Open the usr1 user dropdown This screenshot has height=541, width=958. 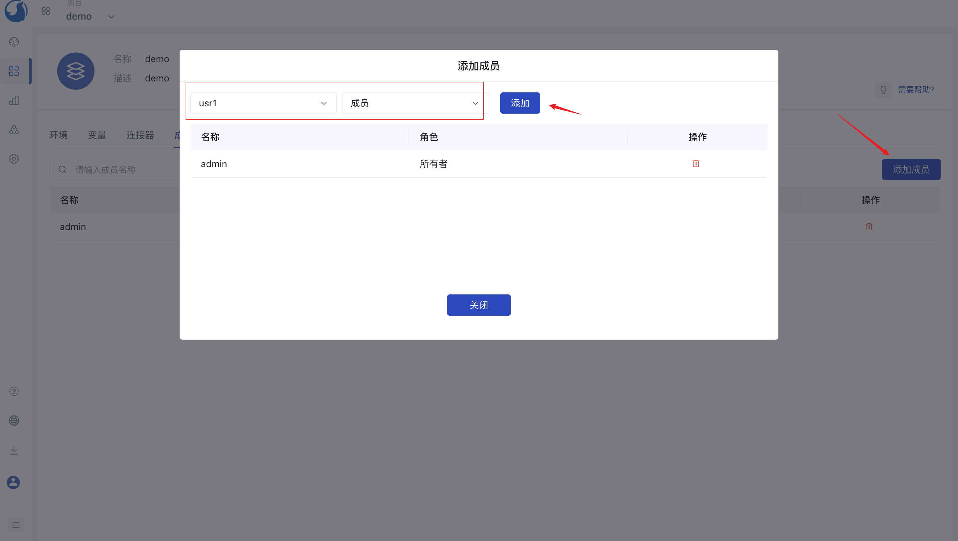click(x=263, y=103)
